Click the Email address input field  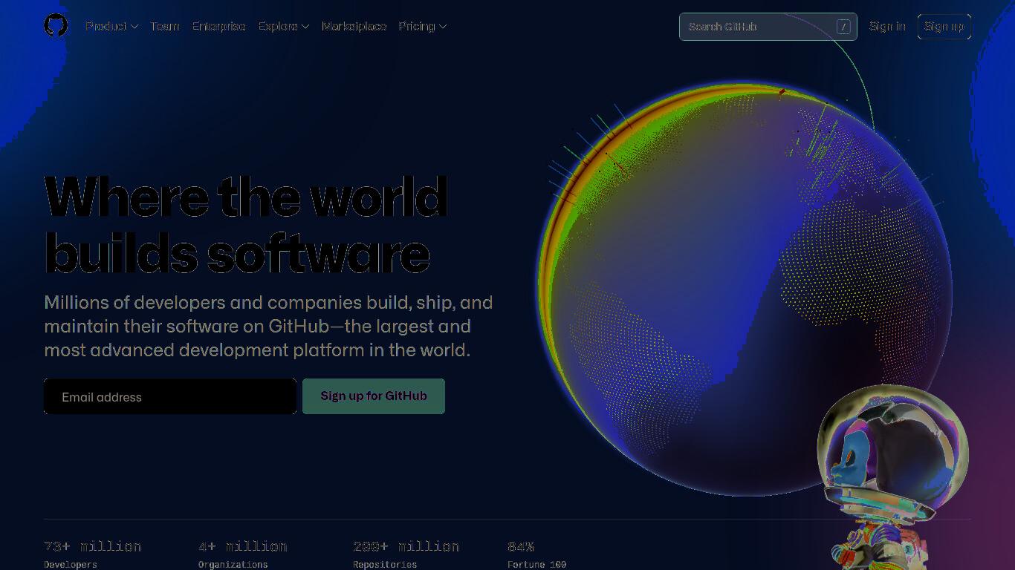point(170,396)
